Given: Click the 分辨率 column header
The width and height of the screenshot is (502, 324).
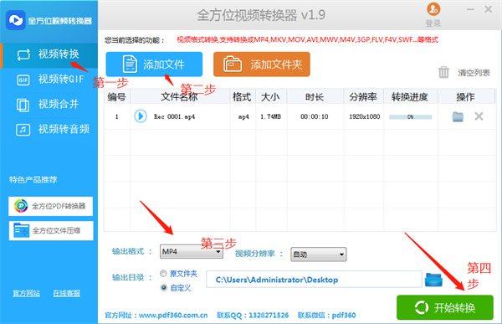Looking at the screenshot, I should click(363, 97).
